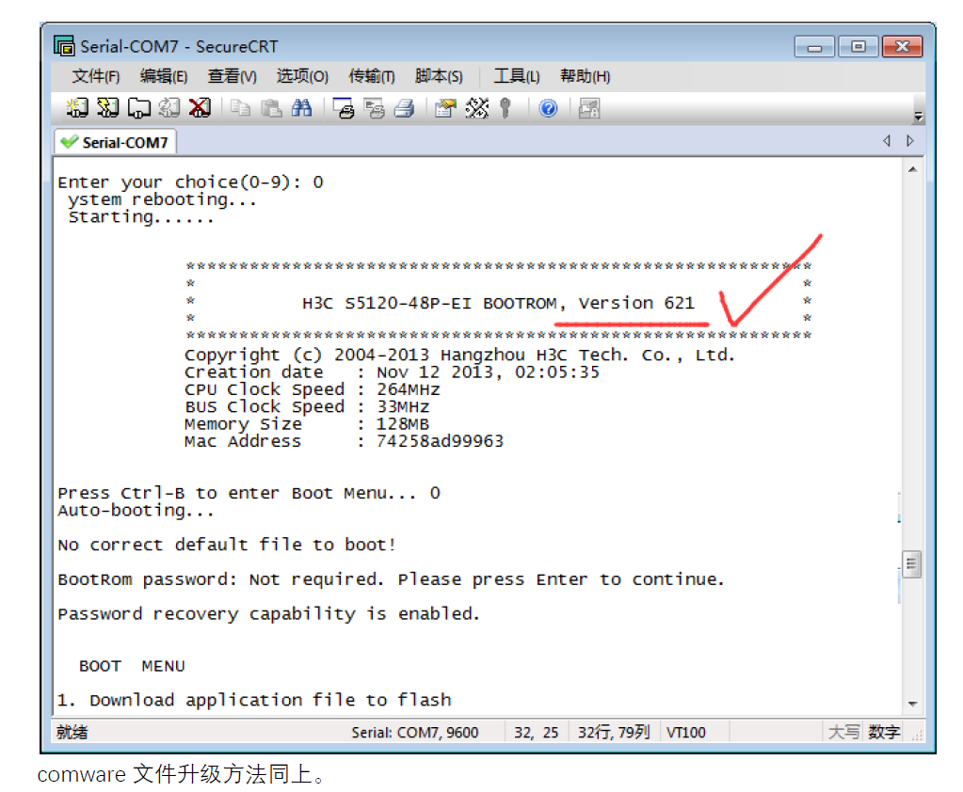Open the toolbar options overflow arrow
Screen dimensions: 963x792
click(x=918, y=116)
